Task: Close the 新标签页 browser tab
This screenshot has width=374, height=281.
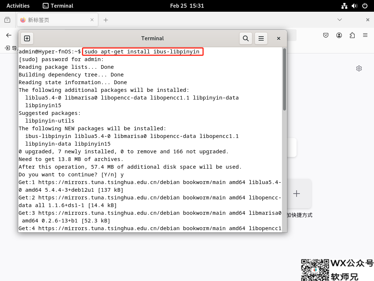Action: [92, 20]
